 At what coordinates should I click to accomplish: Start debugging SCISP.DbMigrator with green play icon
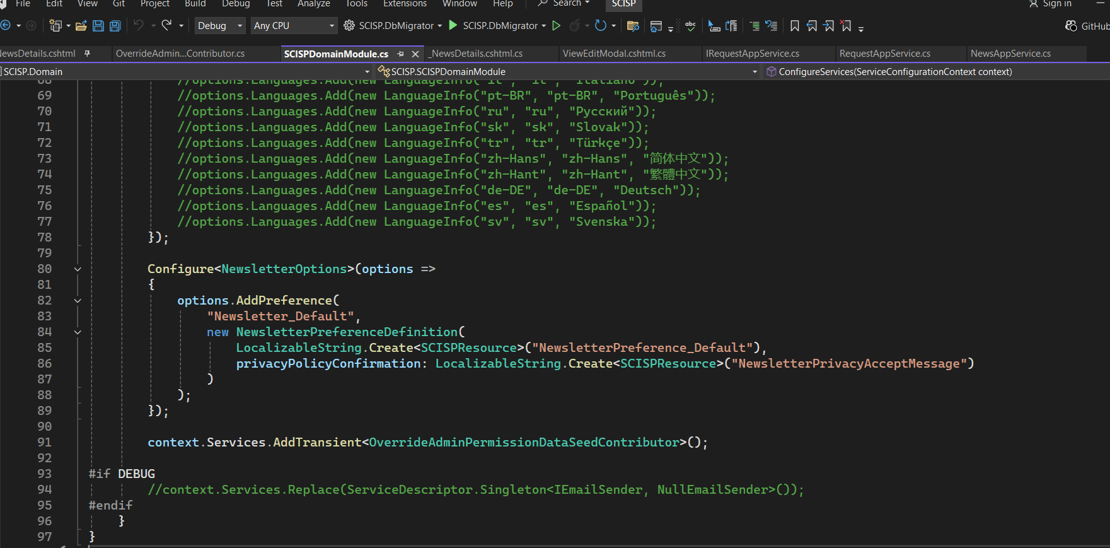tap(453, 26)
